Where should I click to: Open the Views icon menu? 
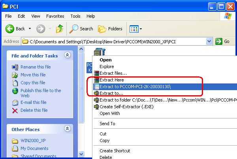point(134,29)
